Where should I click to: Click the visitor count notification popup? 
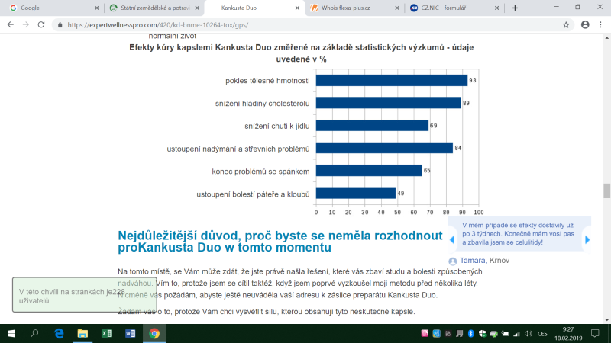pos(85,295)
